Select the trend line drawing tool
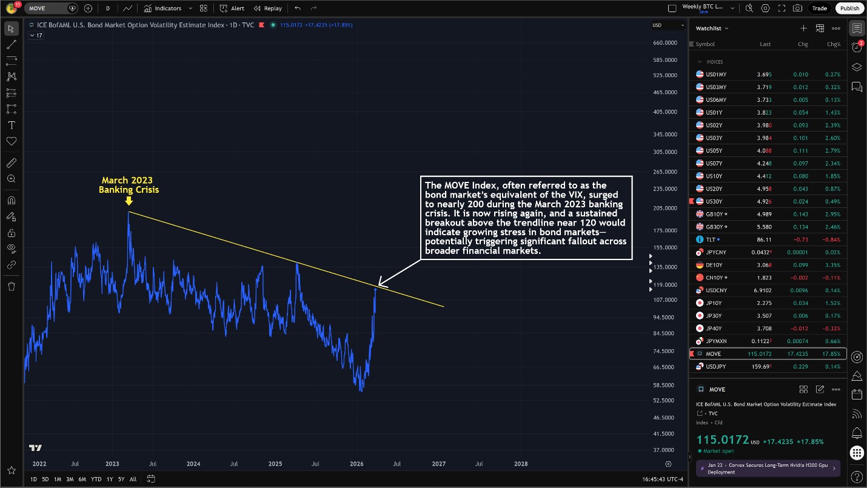 point(11,45)
